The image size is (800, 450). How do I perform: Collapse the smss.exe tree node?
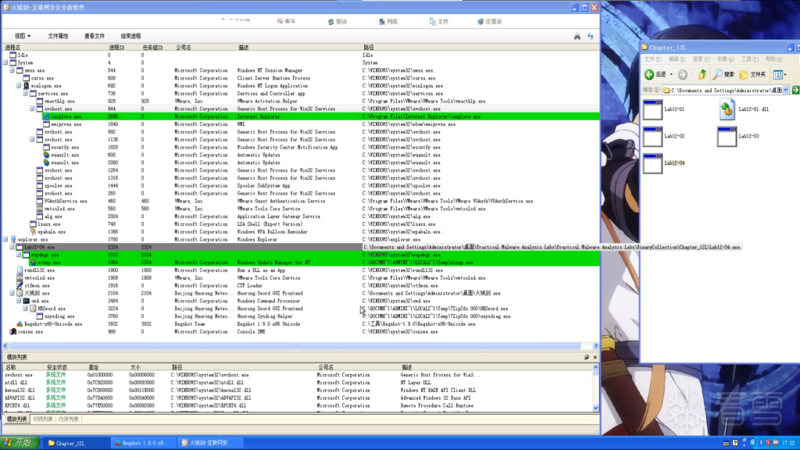12,70
